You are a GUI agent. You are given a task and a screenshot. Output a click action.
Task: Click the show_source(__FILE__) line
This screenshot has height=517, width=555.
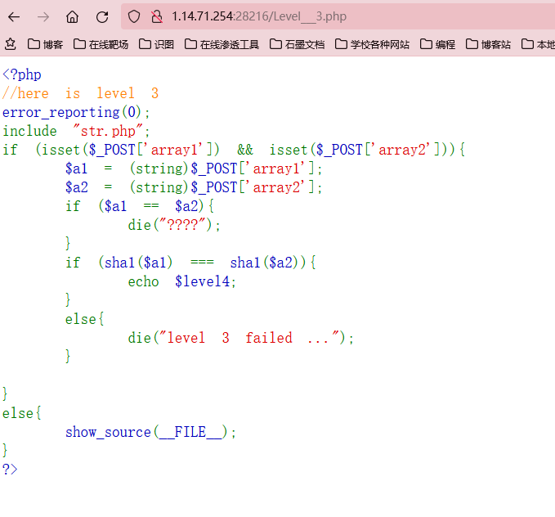[x=150, y=432]
